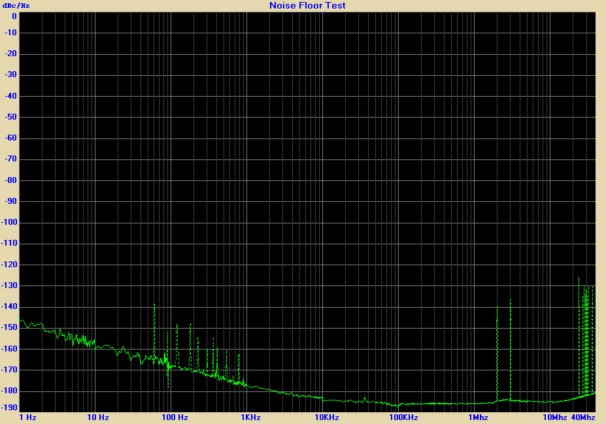Click the -90 y-axis label

[x=11, y=201]
